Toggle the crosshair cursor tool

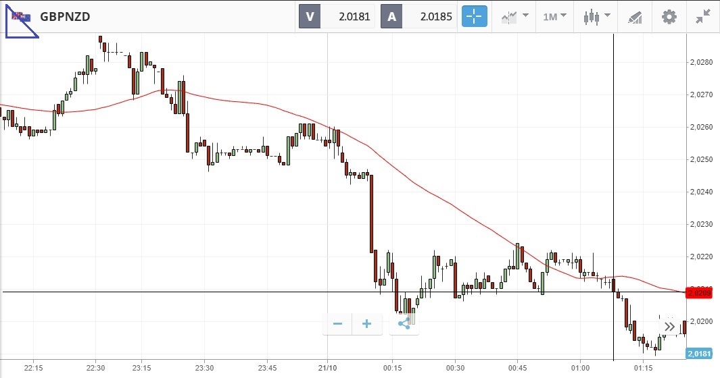[475, 16]
